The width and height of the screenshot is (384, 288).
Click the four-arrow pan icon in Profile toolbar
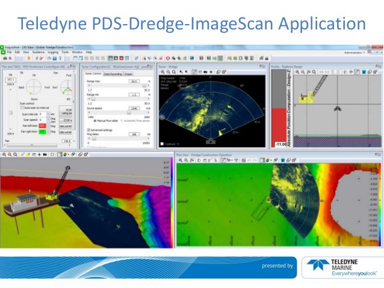[x=351, y=72]
